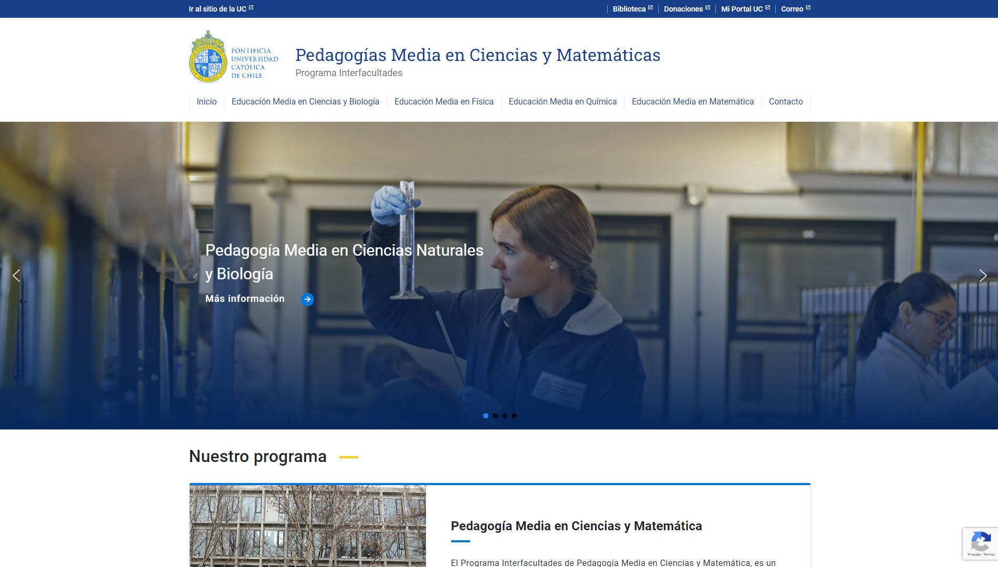This screenshot has height=567, width=998.
Task: Go to the Contacto page
Action: point(786,101)
